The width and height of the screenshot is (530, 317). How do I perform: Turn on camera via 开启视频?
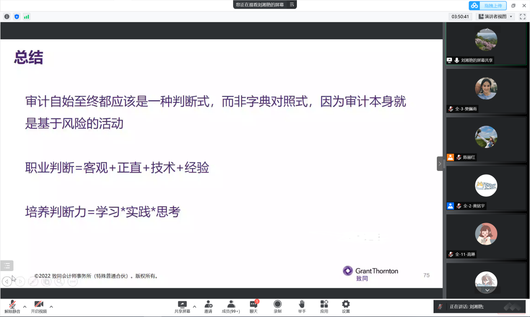39,307
